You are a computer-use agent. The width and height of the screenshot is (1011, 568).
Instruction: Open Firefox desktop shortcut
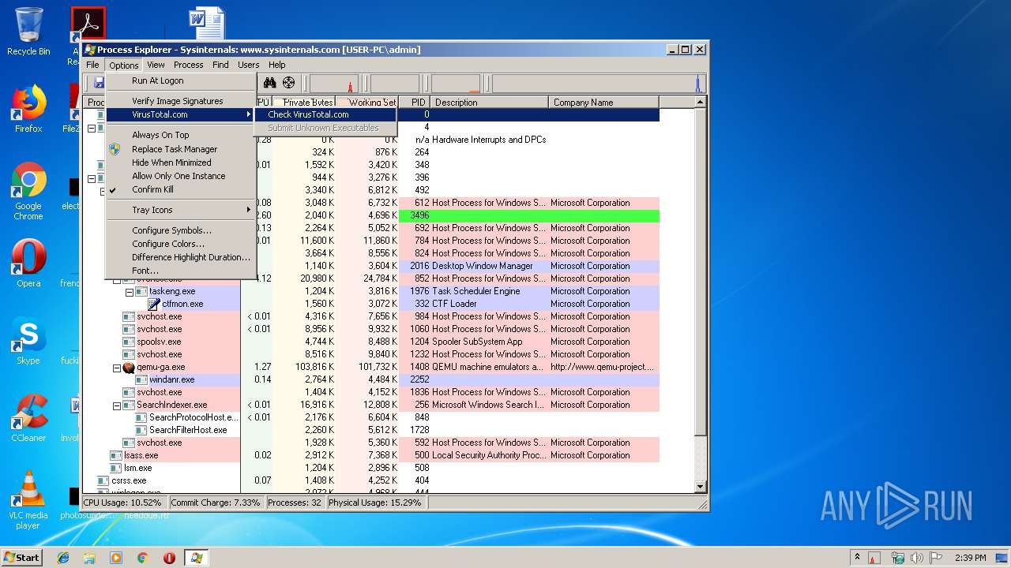click(28, 109)
